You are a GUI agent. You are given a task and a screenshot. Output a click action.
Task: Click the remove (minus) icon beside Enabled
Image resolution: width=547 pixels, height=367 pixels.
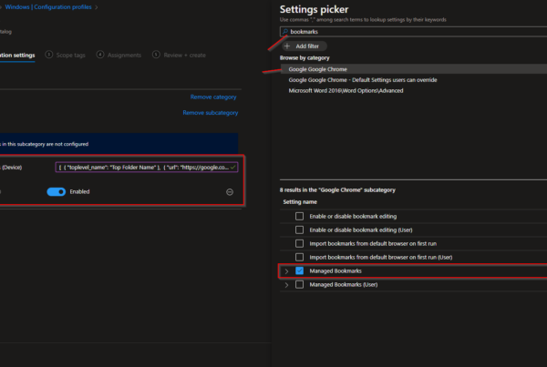point(230,192)
